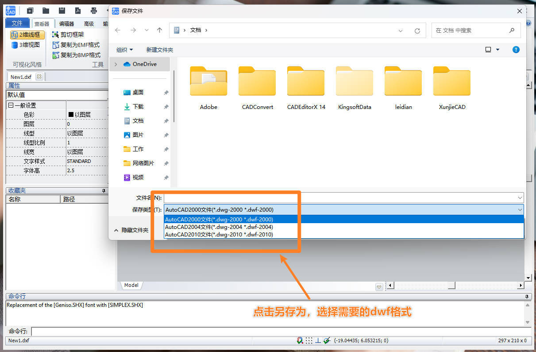Screen dimensions: 536x352
Task: Select the Adobe folder
Action: click(208, 88)
